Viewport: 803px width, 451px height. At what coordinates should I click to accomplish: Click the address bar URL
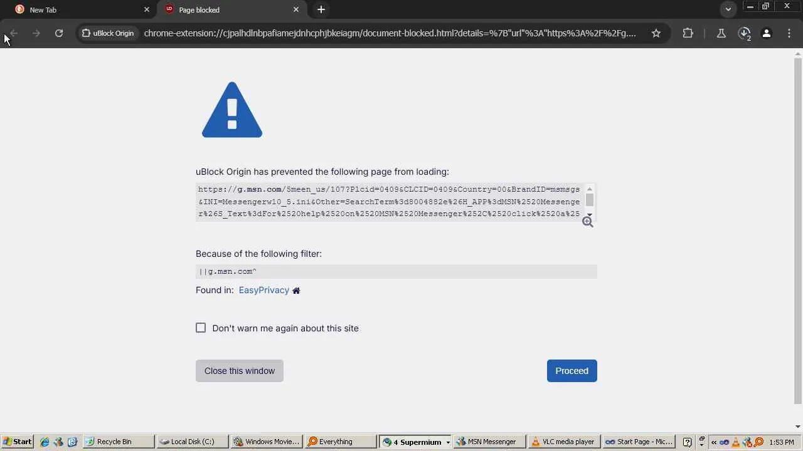(x=390, y=33)
